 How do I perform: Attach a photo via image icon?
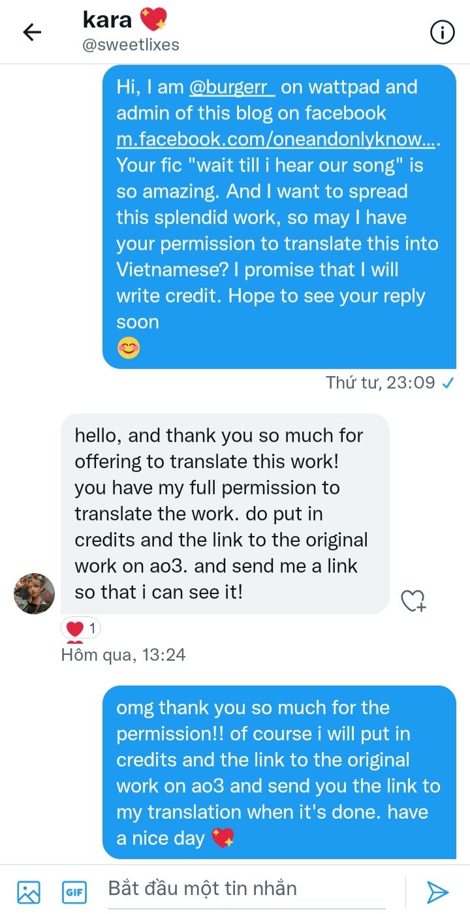tap(29, 892)
